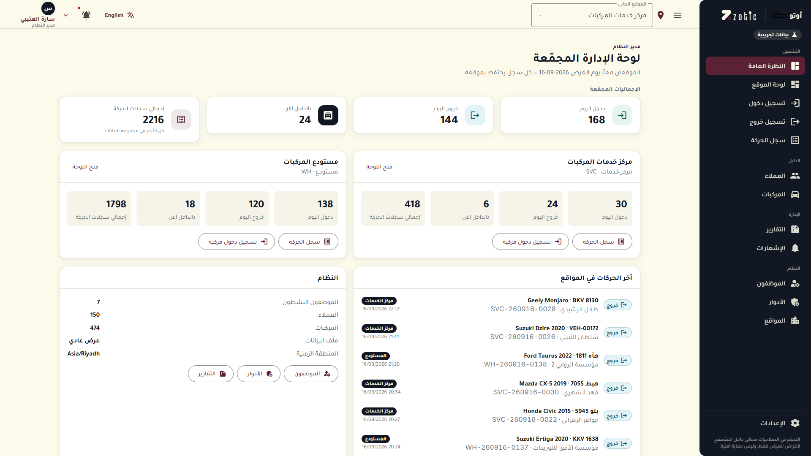Image resolution: width=811 pixels, height=456 pixels.
Task: Open the hamburger menu icon
Action: [x=678, y=15]
